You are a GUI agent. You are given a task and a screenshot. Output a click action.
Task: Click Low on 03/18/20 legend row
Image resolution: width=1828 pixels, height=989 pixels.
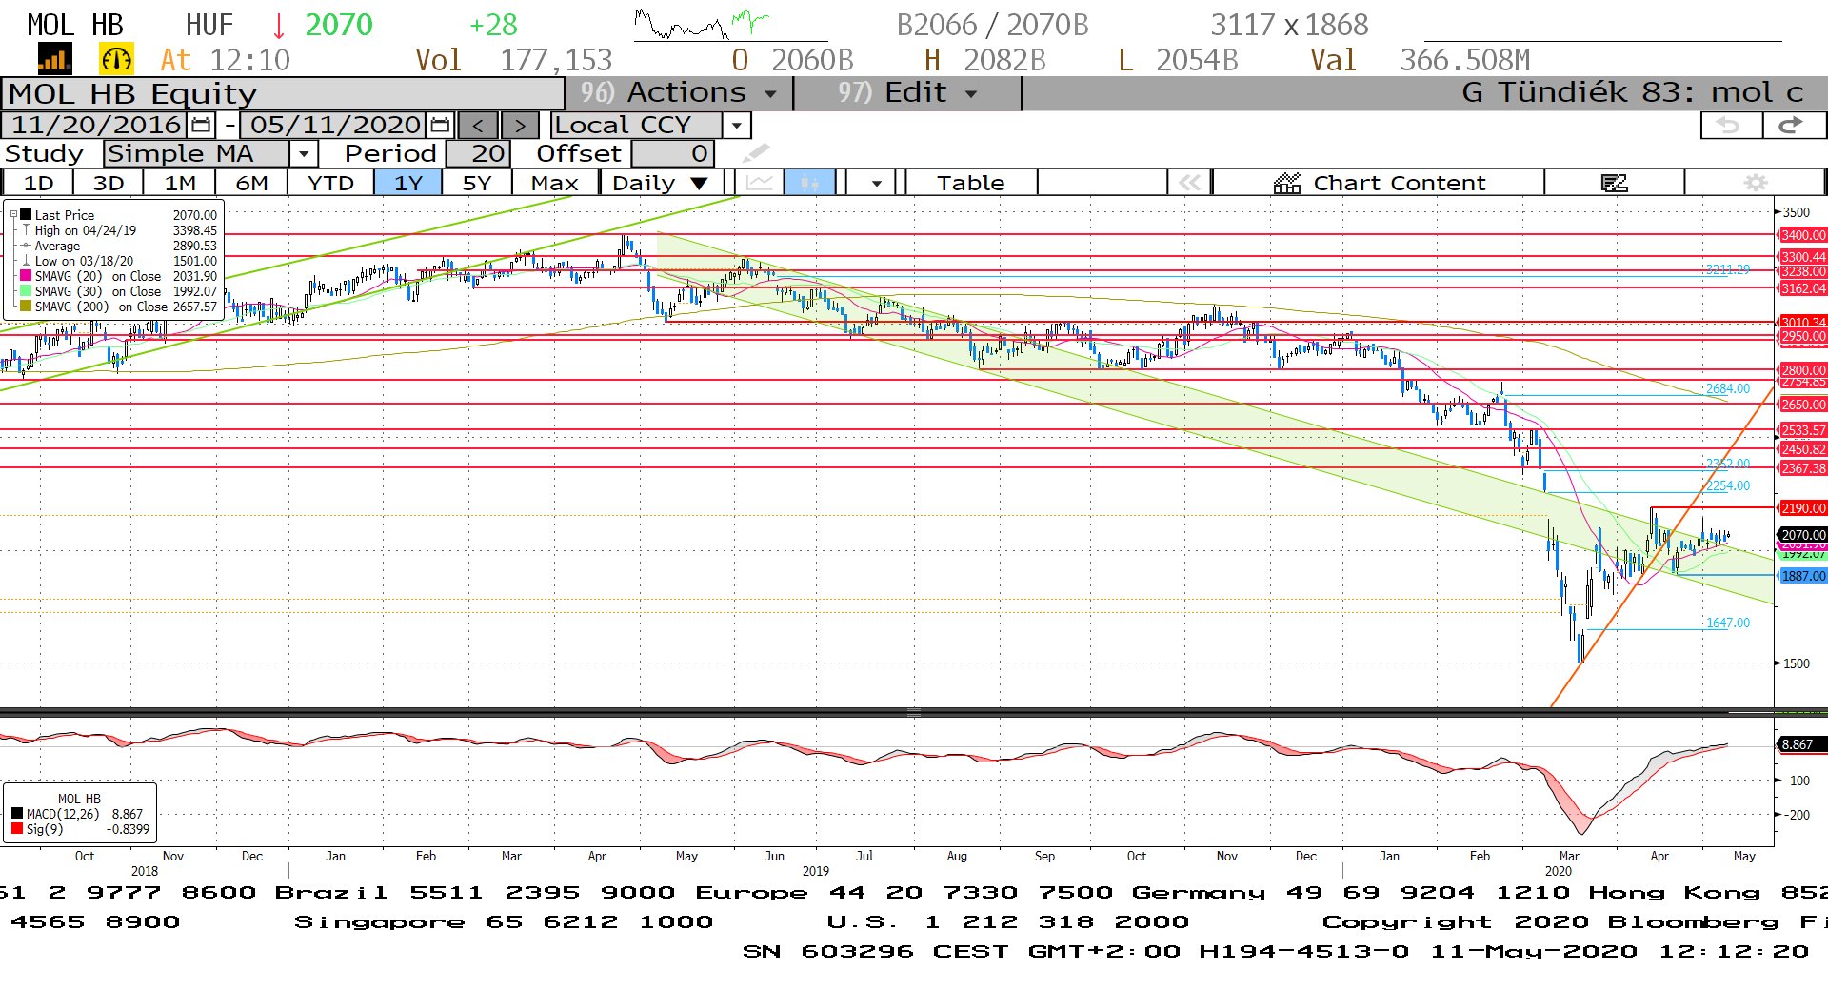pos(119,260)
